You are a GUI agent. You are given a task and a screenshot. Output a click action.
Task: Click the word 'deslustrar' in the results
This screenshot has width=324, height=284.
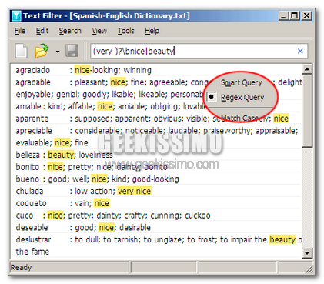click(x=33, y=239)
